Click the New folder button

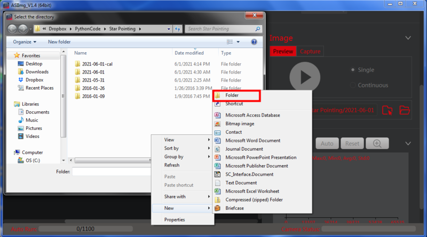[59, 42]
